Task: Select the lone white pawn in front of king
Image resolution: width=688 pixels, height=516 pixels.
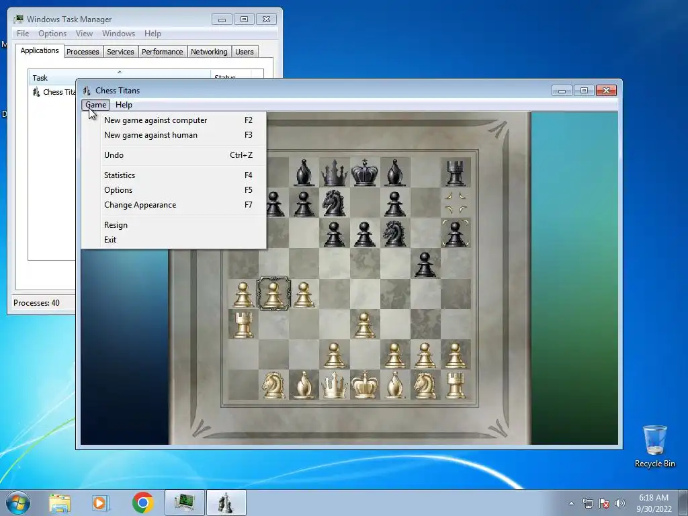Action: (364, 325)
